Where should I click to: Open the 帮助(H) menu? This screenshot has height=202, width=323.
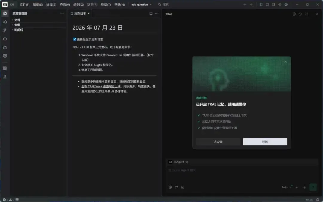(x=119, y=4)
